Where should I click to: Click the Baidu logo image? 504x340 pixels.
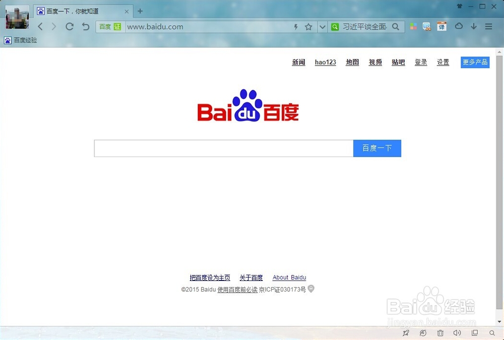[x=248, y=105]
